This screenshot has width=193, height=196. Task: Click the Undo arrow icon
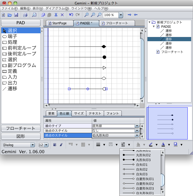(x=71, y=15)
